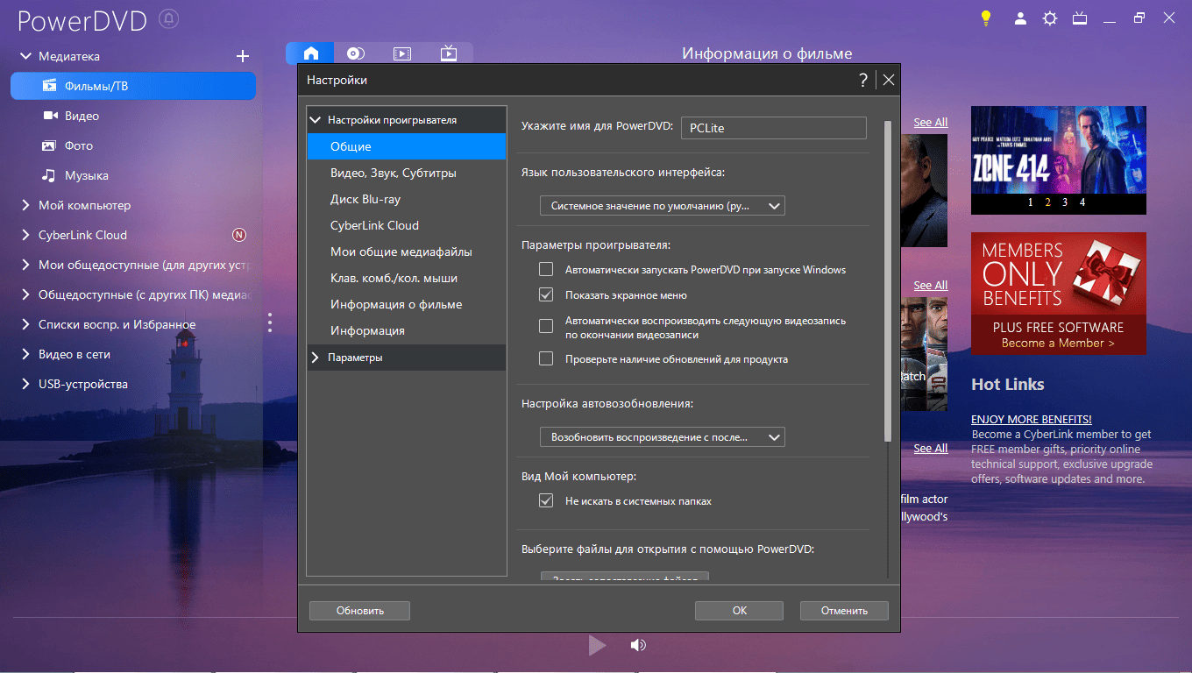Image resolution: width=1192 pixels, height=673 pixels.
Task: Click the lightbulb tips icon
Action: [x=986, y=18]
